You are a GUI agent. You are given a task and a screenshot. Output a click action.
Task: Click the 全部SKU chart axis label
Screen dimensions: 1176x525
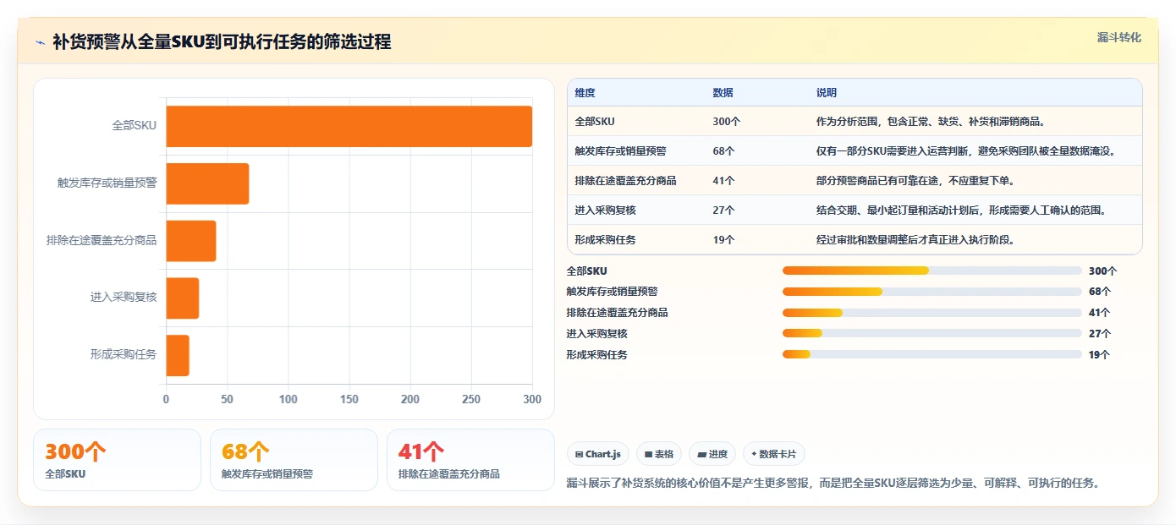point(135,126)
